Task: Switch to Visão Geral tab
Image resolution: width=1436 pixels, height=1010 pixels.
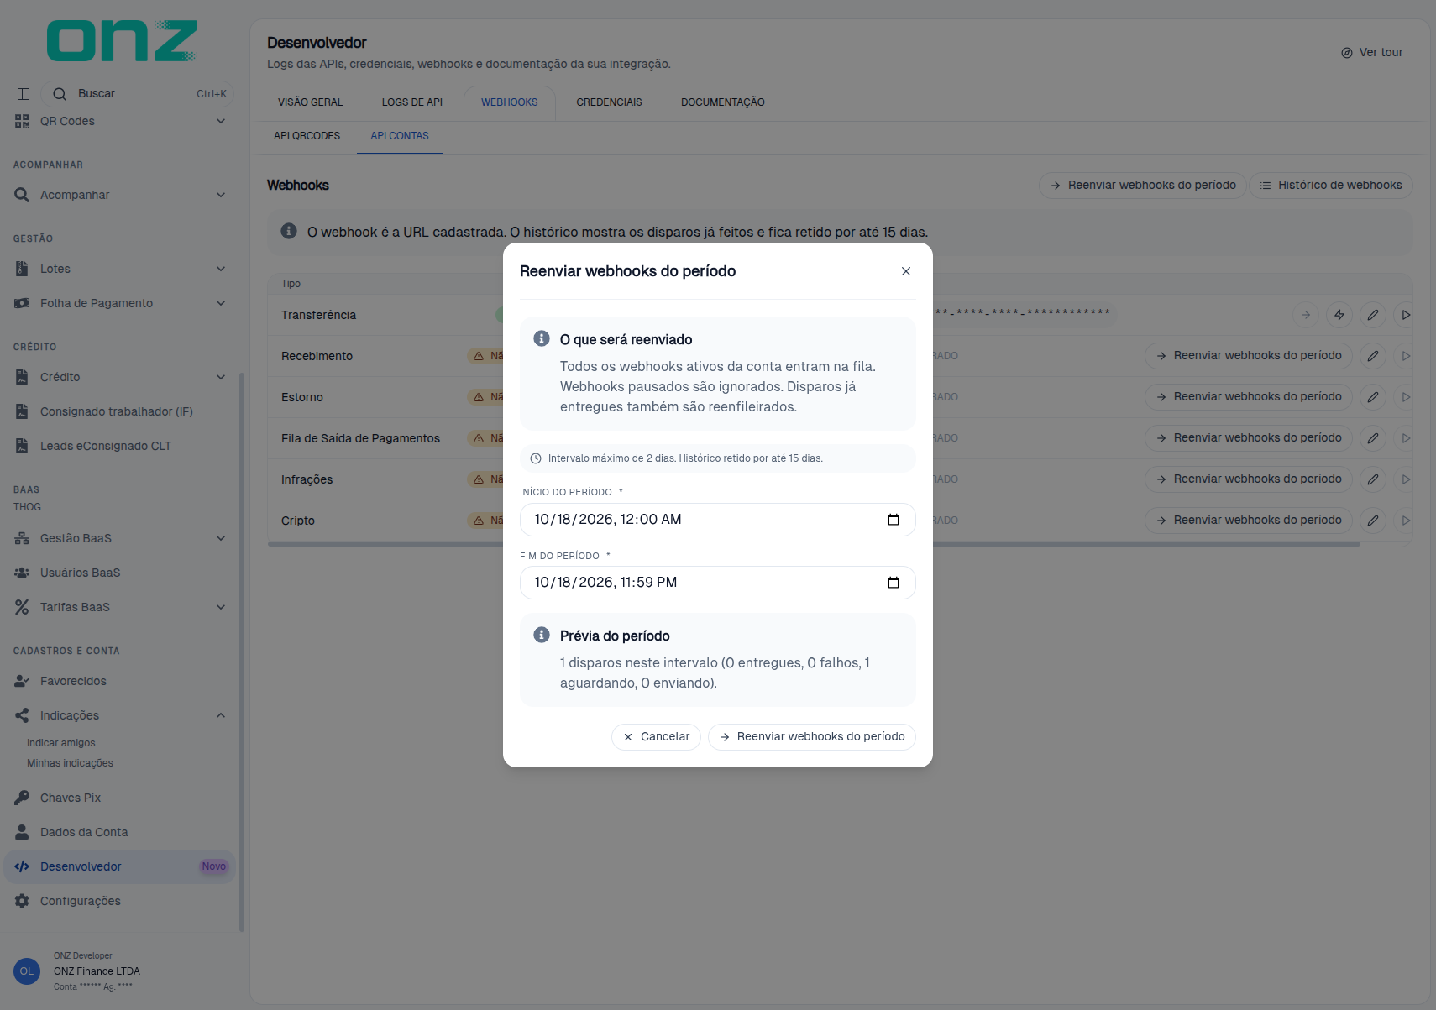Action: pos(311,102)
